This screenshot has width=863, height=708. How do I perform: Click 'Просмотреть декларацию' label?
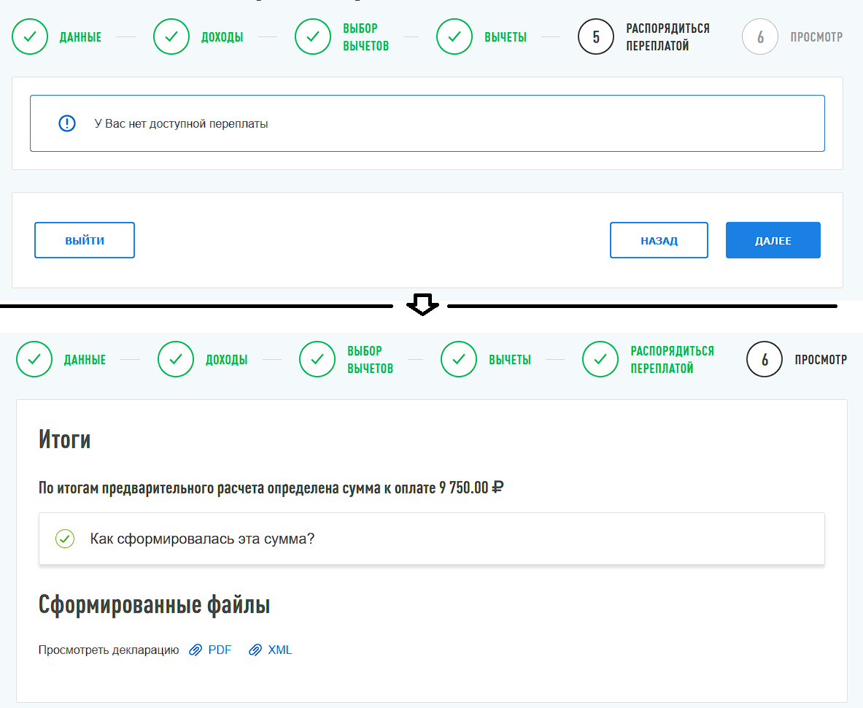click(109, 650)
